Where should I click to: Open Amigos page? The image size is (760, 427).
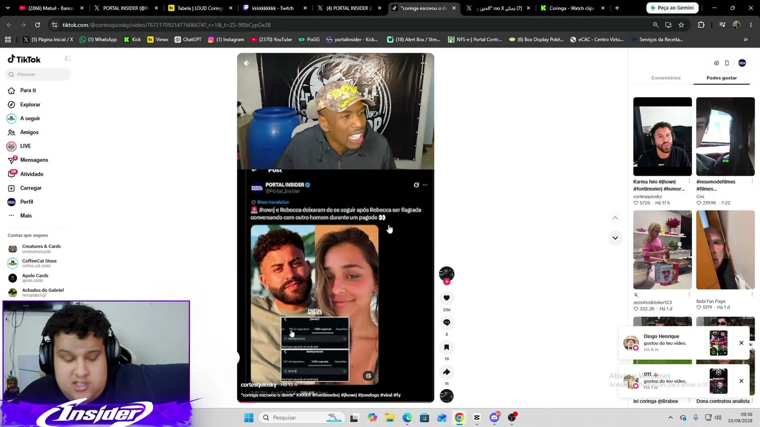click(x=23, y=132)
